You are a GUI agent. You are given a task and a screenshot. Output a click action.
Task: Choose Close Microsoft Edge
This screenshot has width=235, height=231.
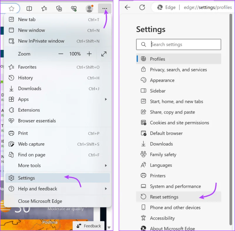click(x=58, y=201)
